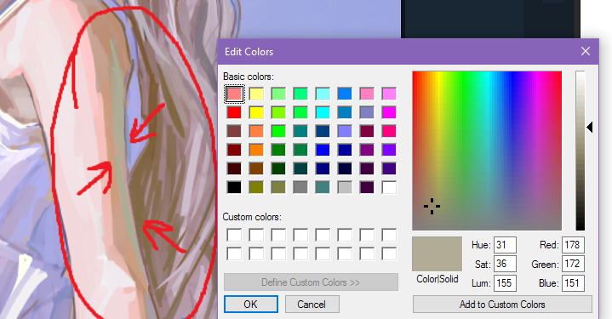Pick the black basic color swatch
This screenshot has width=612, height=319.
[x=234, y=188]
